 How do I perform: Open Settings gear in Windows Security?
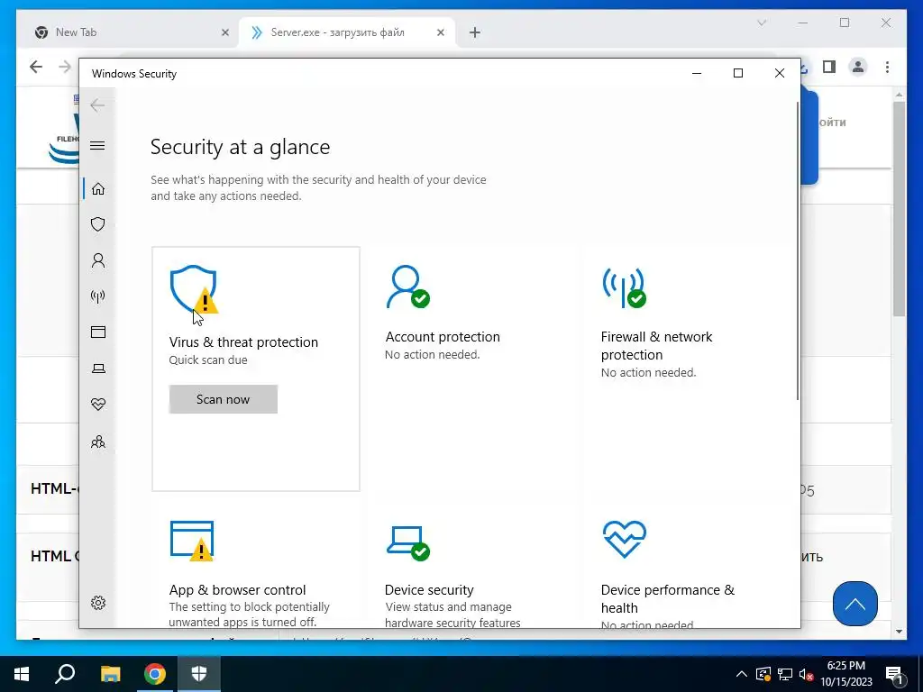[x=98, y=603]
